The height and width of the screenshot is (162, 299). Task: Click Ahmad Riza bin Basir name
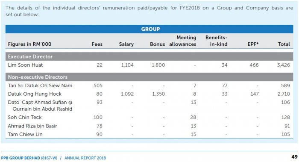coord(32,126)
